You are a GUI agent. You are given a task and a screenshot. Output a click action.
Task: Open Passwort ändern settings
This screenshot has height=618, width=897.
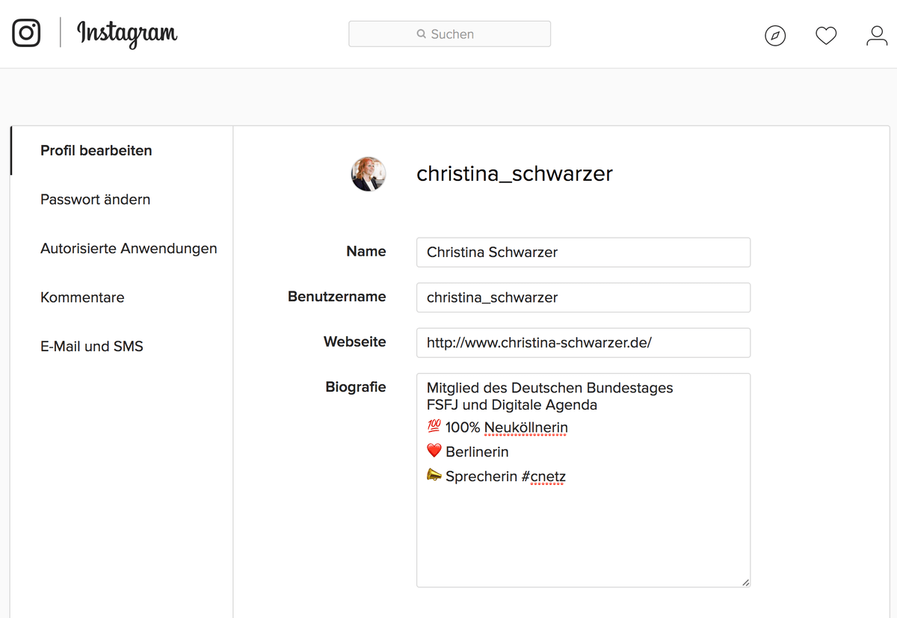[x=96, y=200]
